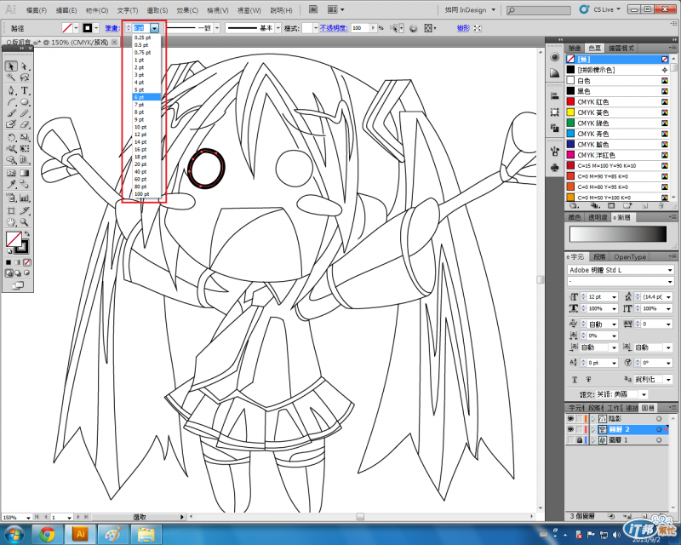Open the Bridge (Br) button
Image resolution: width=681 pixels, height=545 pixels.
[313, 9]
